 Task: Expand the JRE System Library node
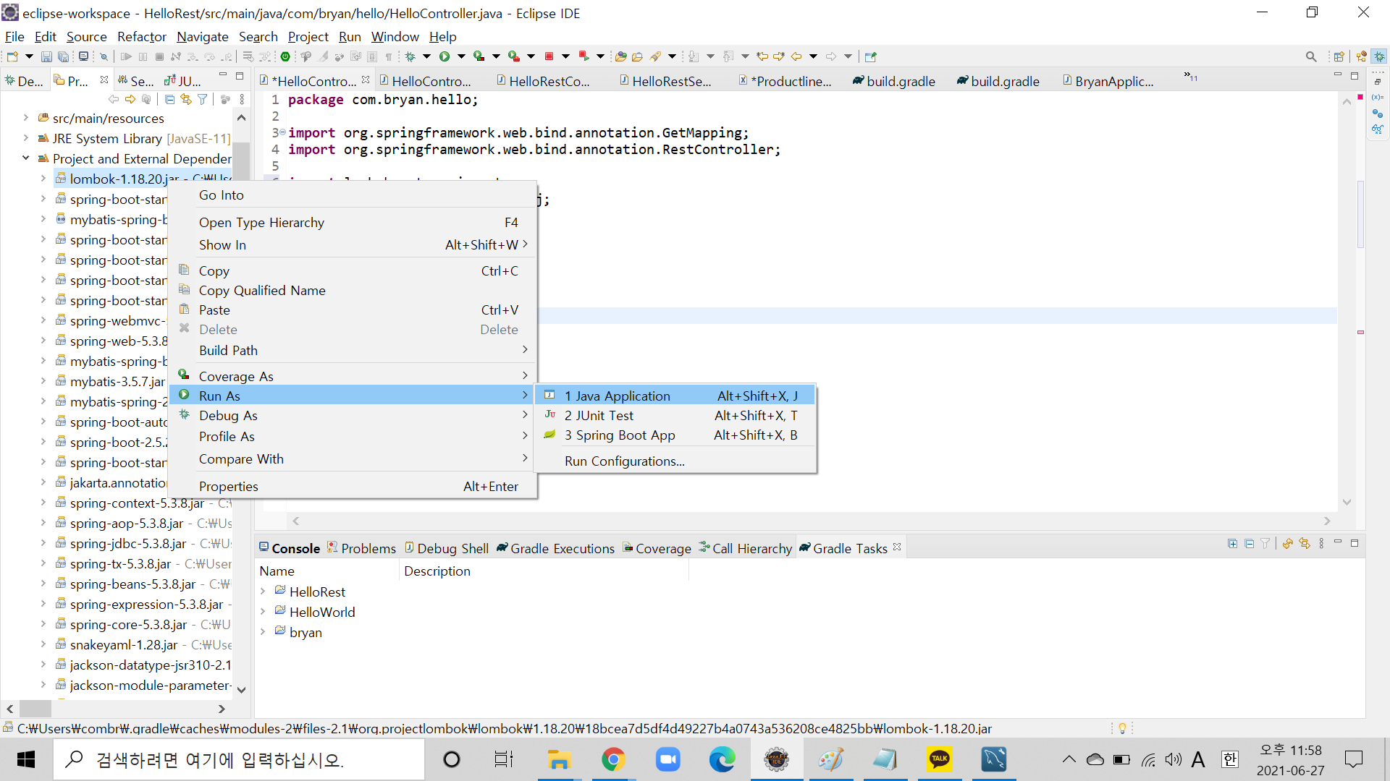26,138
